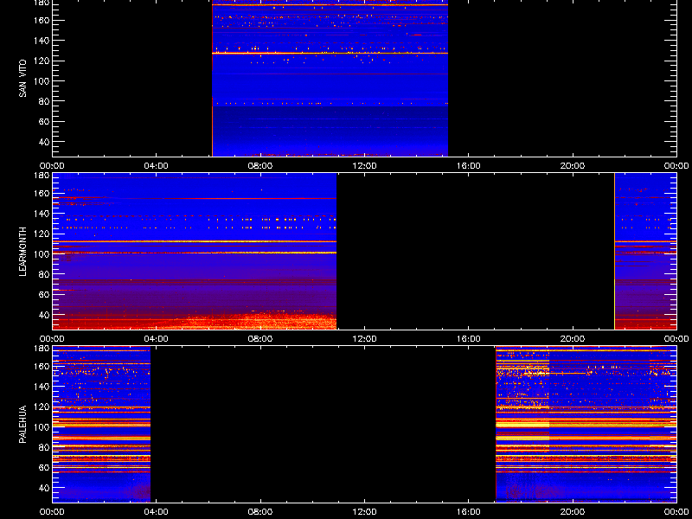Image resolution: width=692 pixels, height=519 pixels.
Task: Select the 60 tick label on San Vito axis
Action: point(44,121)
